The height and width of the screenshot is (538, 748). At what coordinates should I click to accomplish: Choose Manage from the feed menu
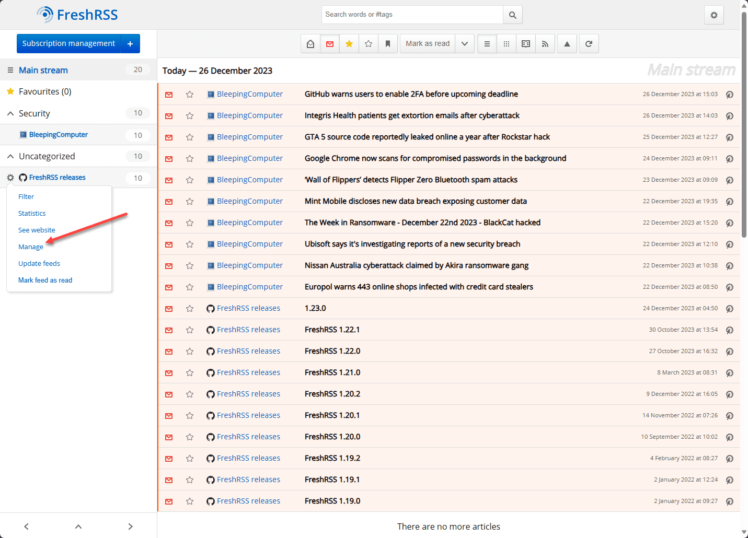(31, 247)
